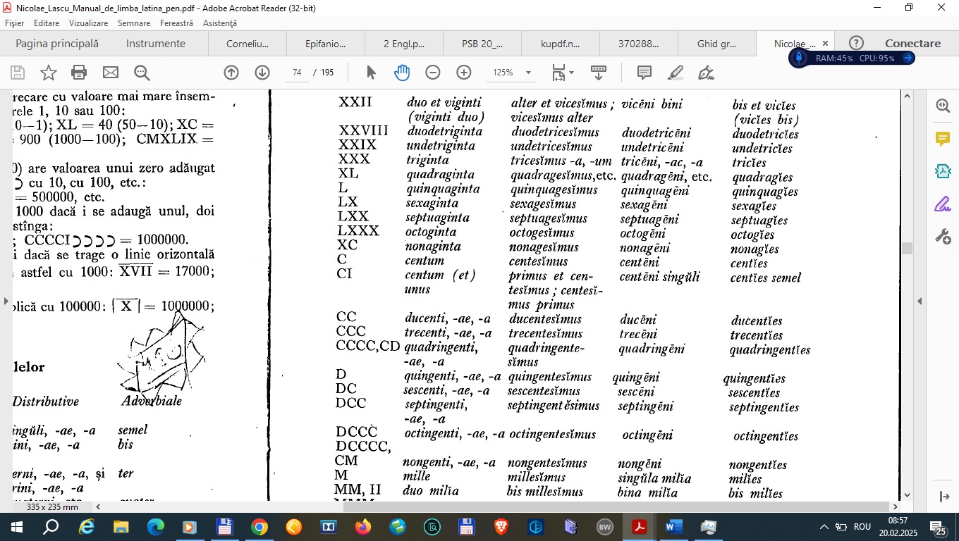Activate the Selection arrow tool
Image resolution: width=959 pixels, height=541 pixels.
tap(372, 73)
